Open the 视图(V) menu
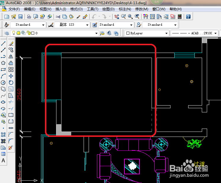 pos(45,9)
